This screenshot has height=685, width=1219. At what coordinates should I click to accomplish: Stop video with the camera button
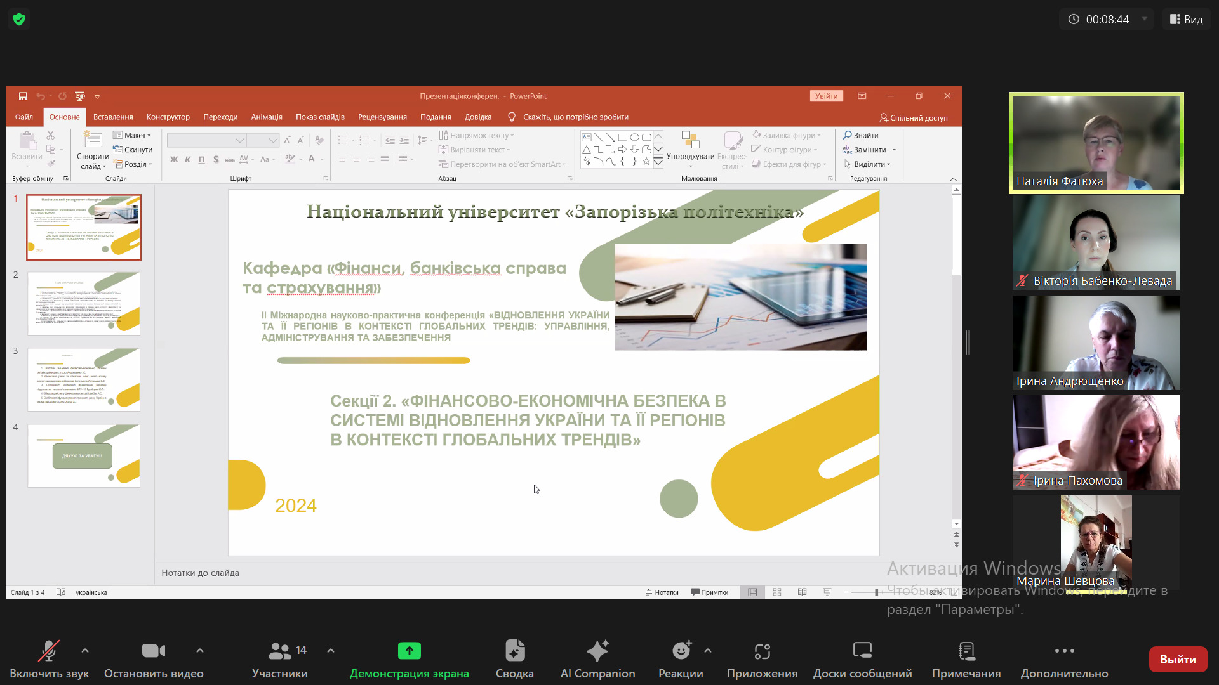(153, 652)
